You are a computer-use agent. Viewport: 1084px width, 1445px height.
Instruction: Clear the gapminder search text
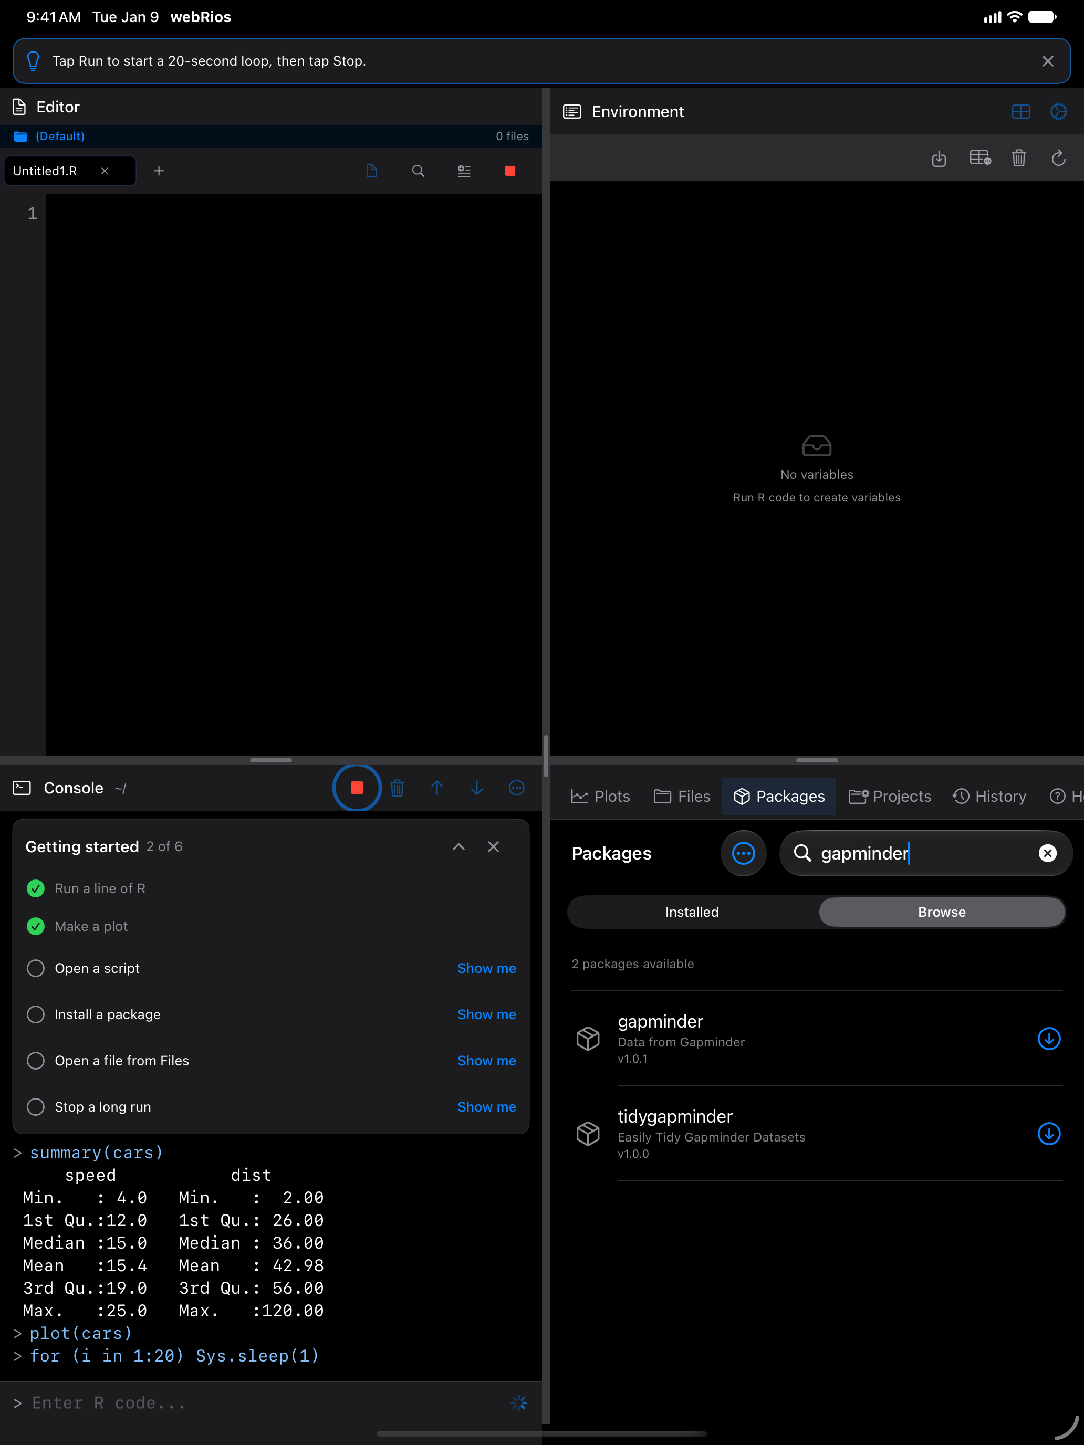point(1047,853)
